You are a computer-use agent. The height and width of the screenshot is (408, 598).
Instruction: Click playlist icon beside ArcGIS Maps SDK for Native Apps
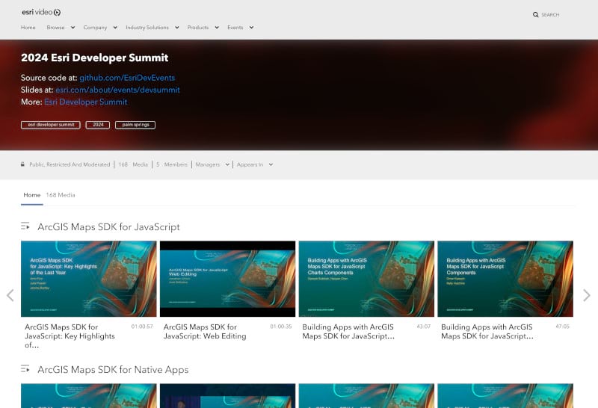25,369
